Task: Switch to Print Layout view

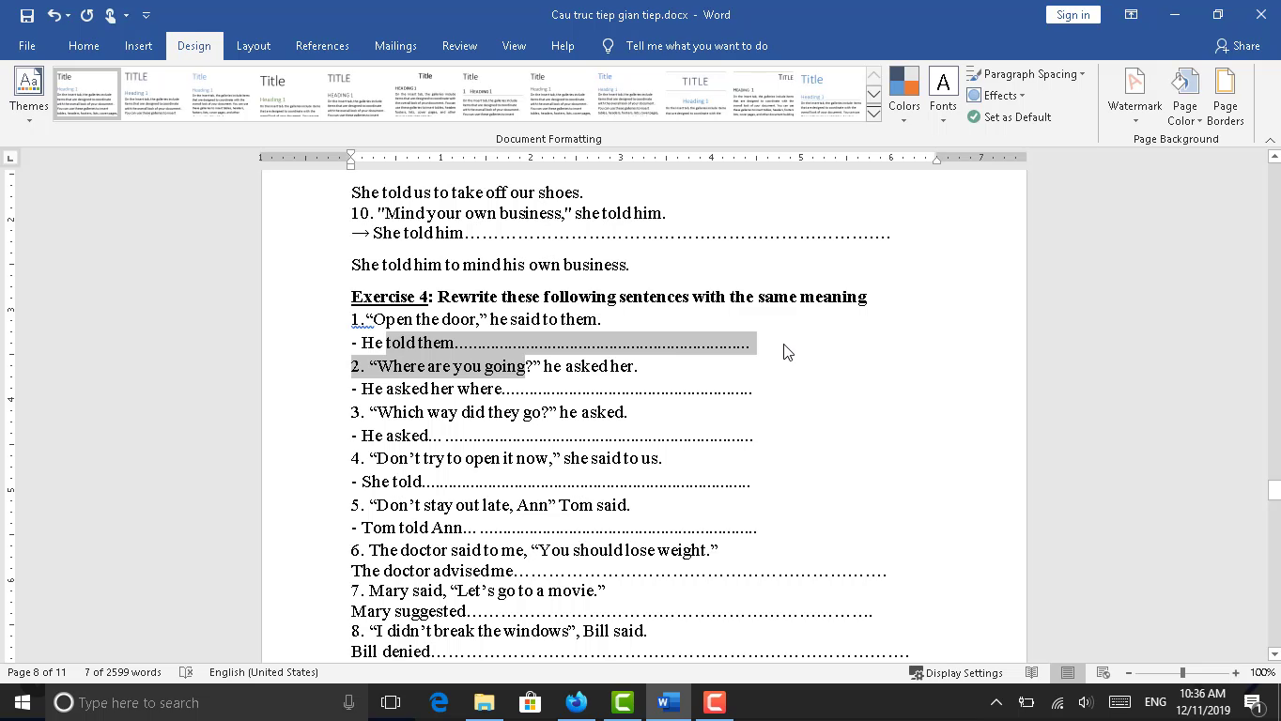Action: (1068, 672)
